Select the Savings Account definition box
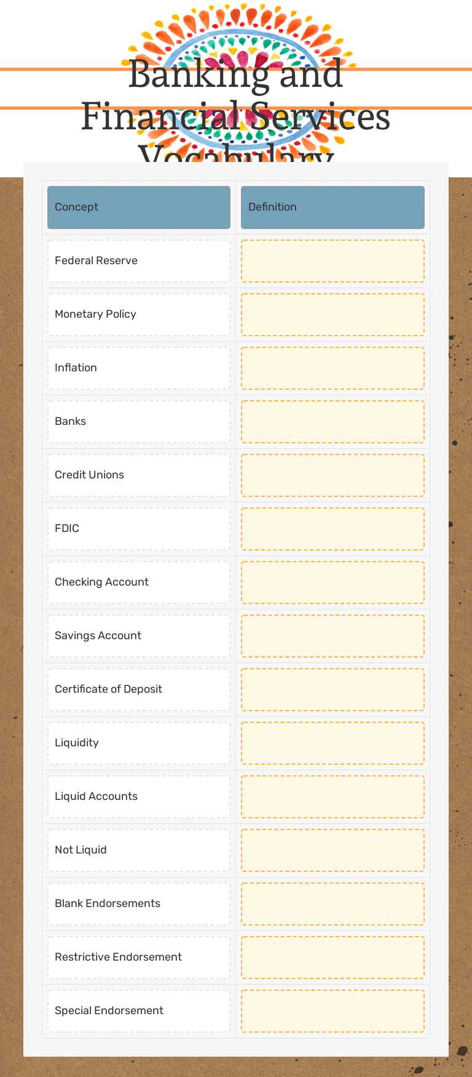The image size is (472, 1077). pos(332,636)
